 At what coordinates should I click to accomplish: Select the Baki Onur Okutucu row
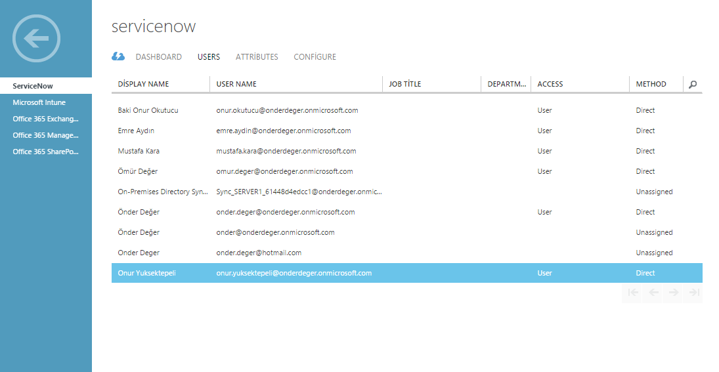(x=406, y=110)
